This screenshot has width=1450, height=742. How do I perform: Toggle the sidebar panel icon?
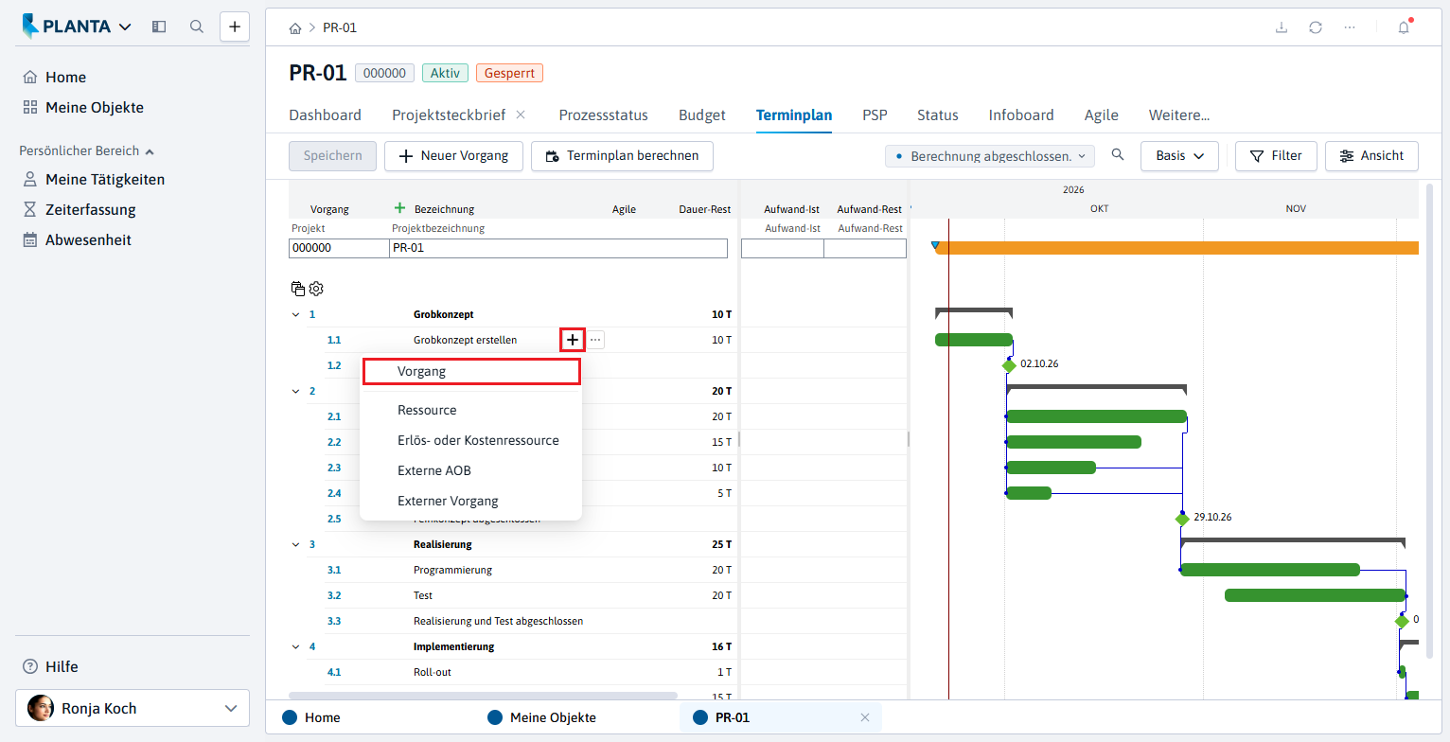pos(159,26)
